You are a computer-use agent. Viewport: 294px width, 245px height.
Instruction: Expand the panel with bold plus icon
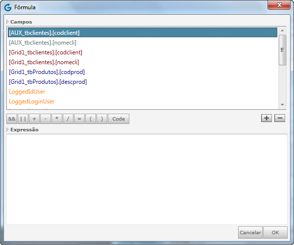pos(266,118)
